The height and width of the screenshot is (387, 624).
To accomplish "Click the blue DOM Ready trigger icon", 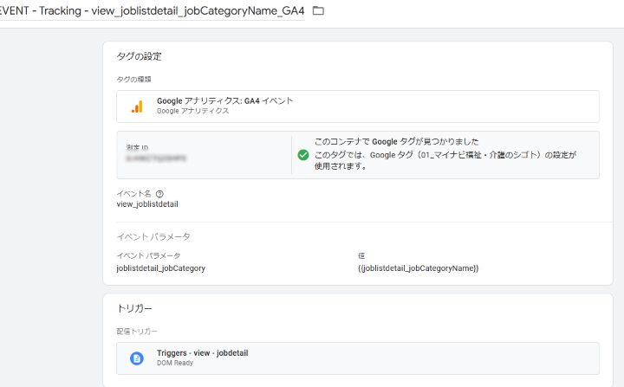I will pyautogui.click(x=137, y=358).
